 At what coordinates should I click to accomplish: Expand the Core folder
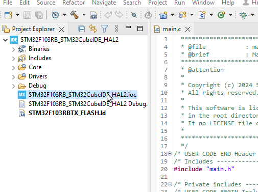point(14,68)
